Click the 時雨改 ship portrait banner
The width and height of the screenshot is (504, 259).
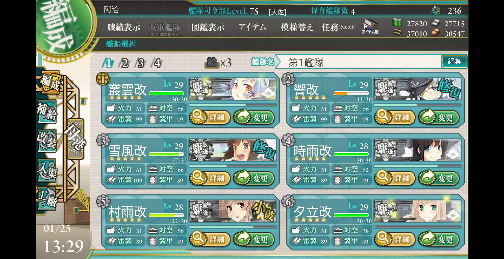(x=418, y=150)
